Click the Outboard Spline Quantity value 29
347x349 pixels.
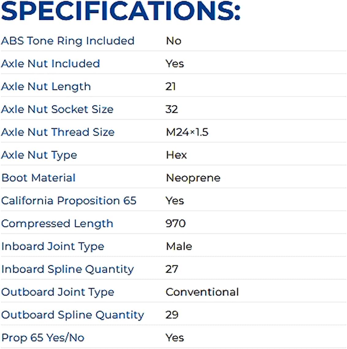(172, 315)
